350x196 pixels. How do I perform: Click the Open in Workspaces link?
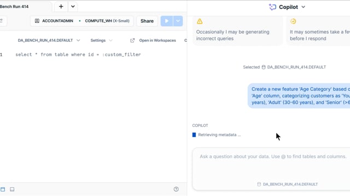(157, 40)
